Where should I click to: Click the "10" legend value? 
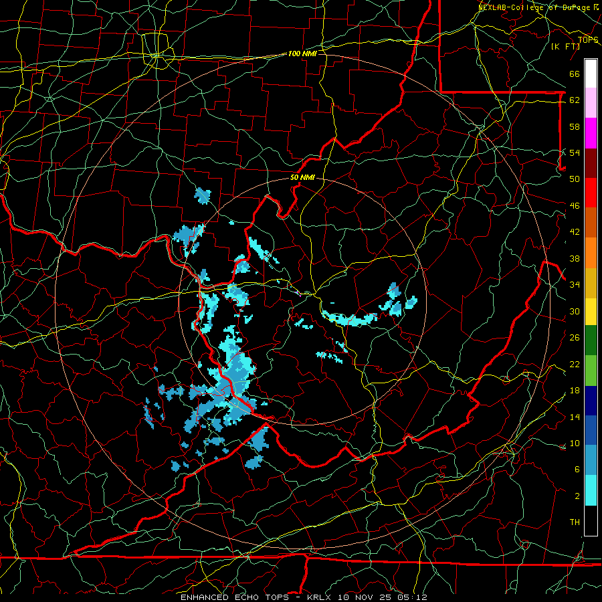[575, 443]
